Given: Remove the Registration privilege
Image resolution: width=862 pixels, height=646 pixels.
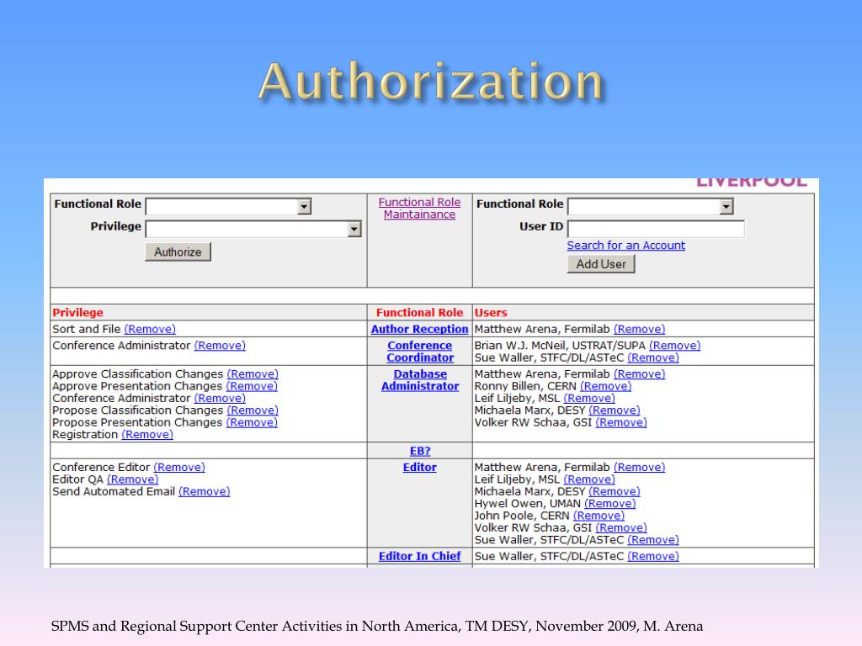Looking at the screenshot, I should (x=147, y=435).
